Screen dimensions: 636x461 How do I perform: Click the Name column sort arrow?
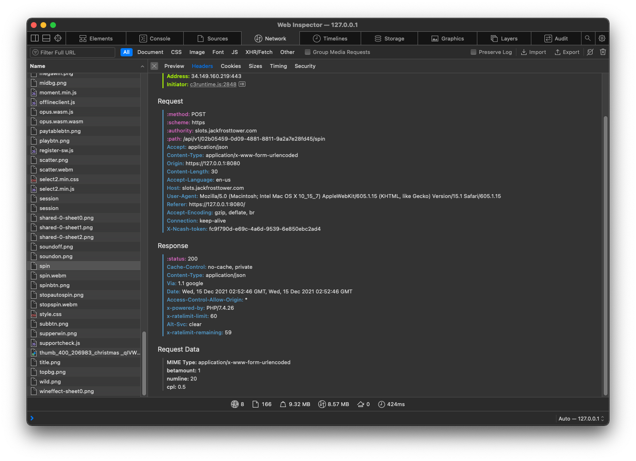(x=142, y=66)
